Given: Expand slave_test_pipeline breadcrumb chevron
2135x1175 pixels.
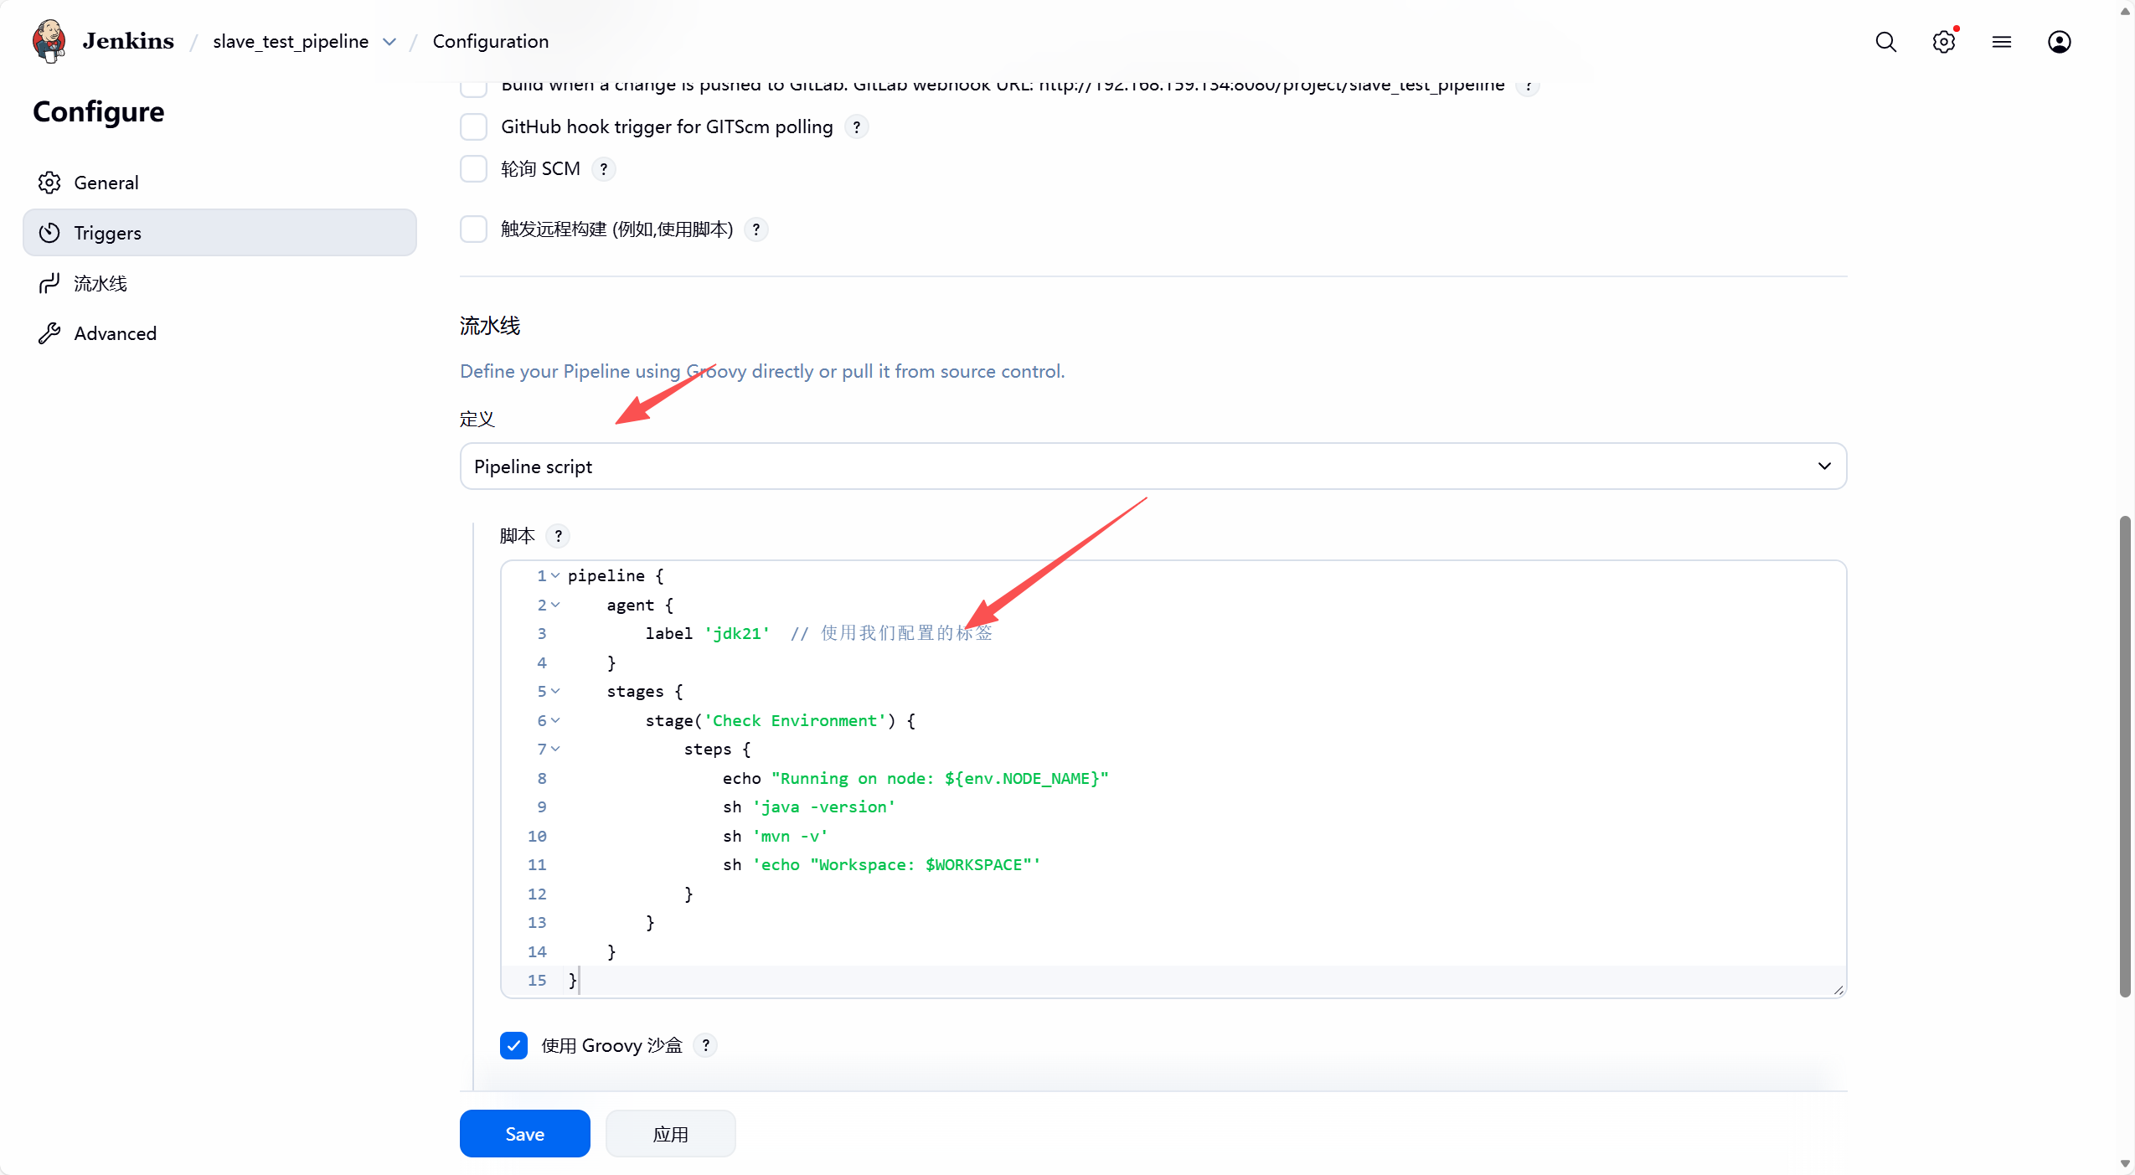Looking at the screenshot, I should click(x=389, y=42).
